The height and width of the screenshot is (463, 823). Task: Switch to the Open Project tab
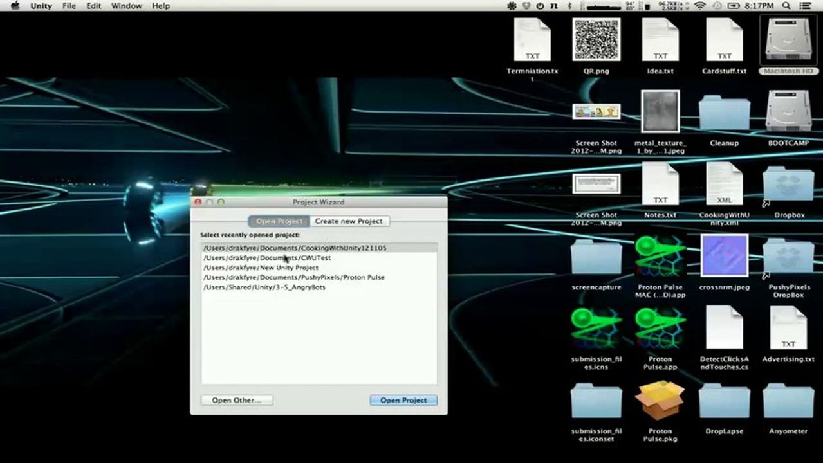click(279, 221)
